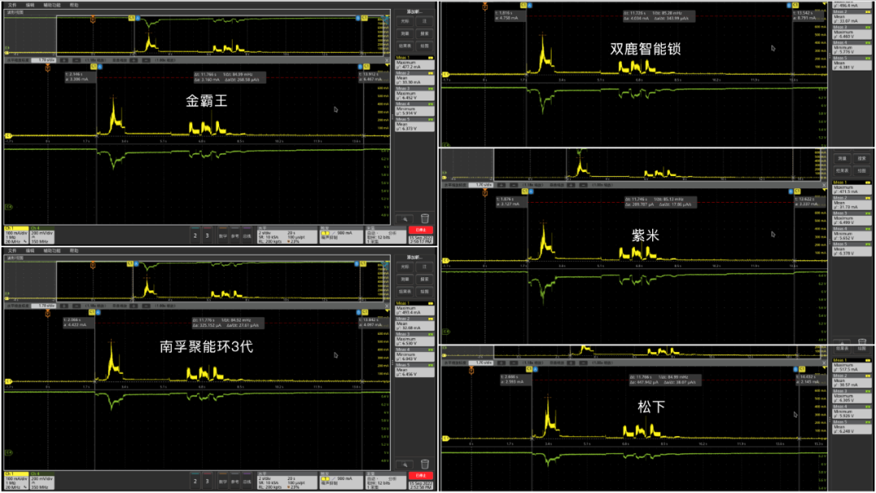The width and height of the screenshot is (876, 493).
Task: Open the 辅助功能 menu in the 金霸王 window
Action: (x=52, y=5)
